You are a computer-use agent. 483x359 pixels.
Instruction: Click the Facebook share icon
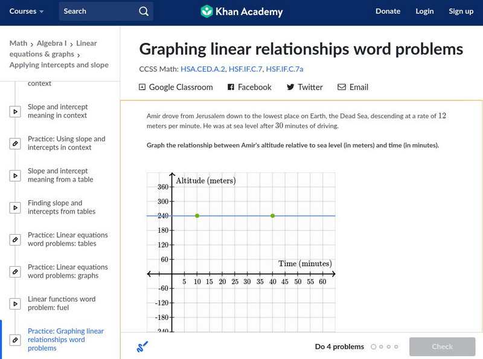pyautogui.click(x=231, y=87)
